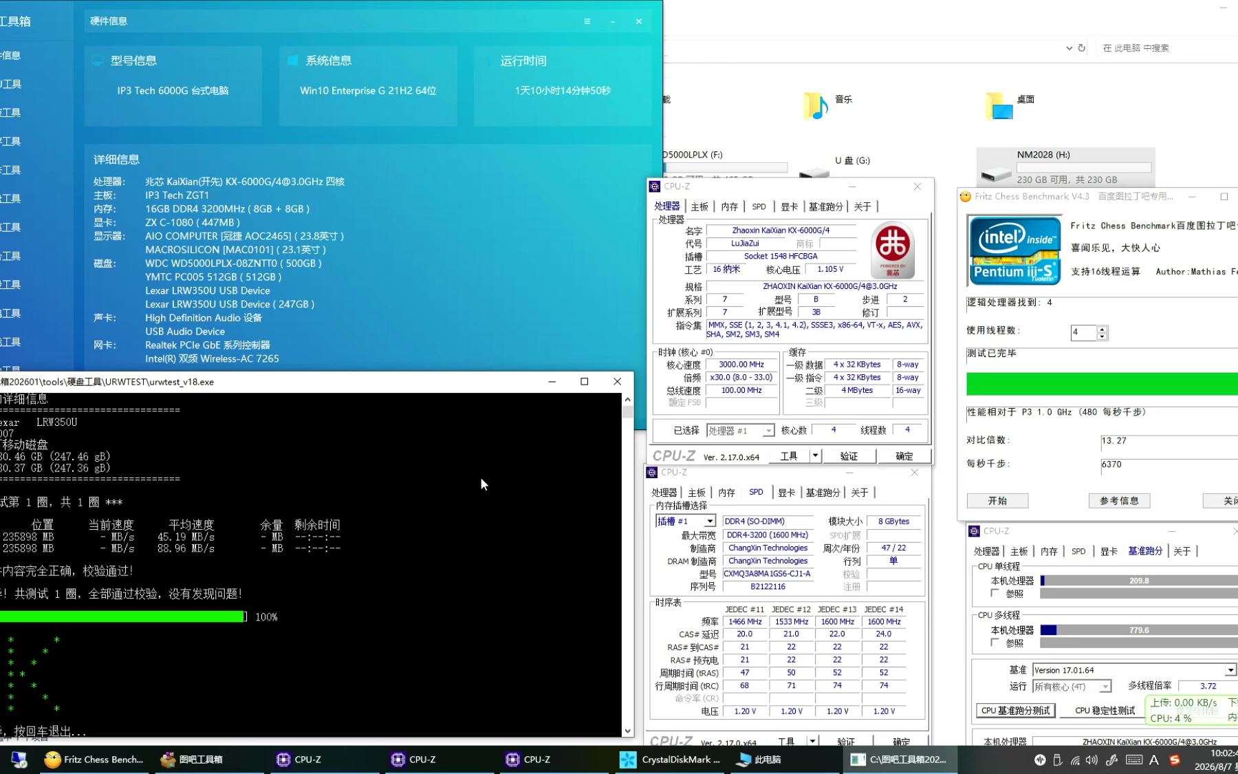
Task: Click the 运行时间 card in hardware info
Action: (x=563, y=86)
